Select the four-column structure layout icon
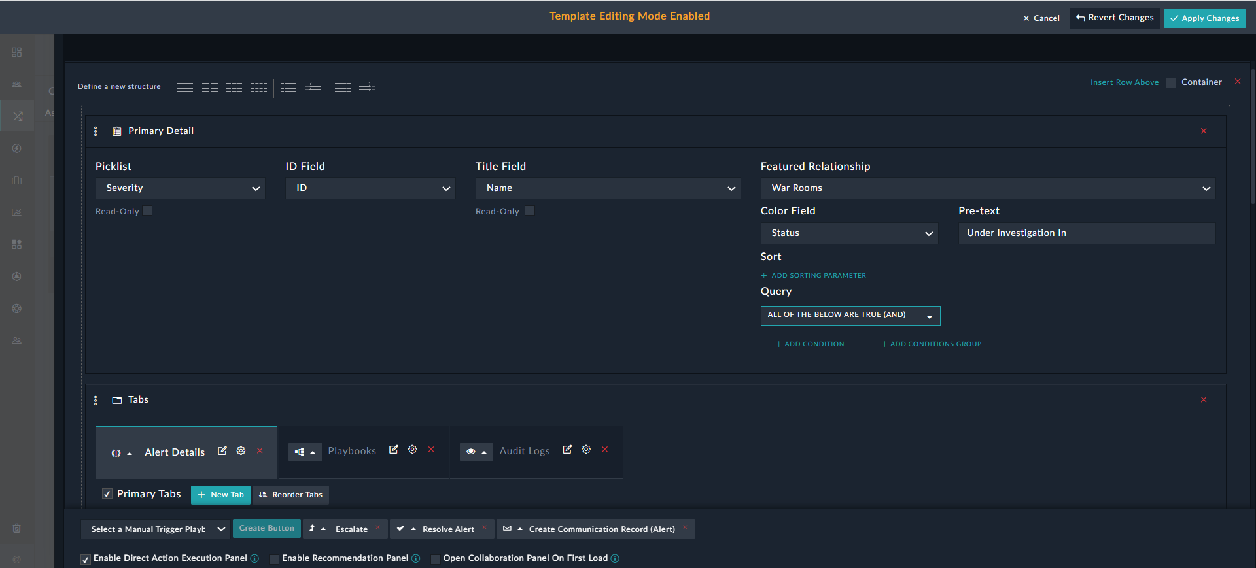 pos(259,87)
